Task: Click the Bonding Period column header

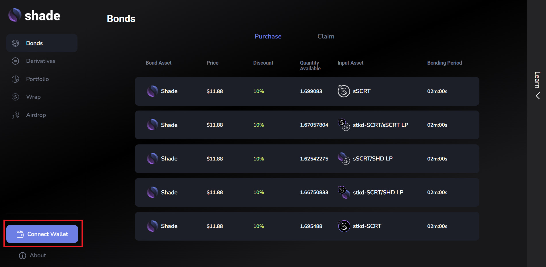Action: coord(445,63)
